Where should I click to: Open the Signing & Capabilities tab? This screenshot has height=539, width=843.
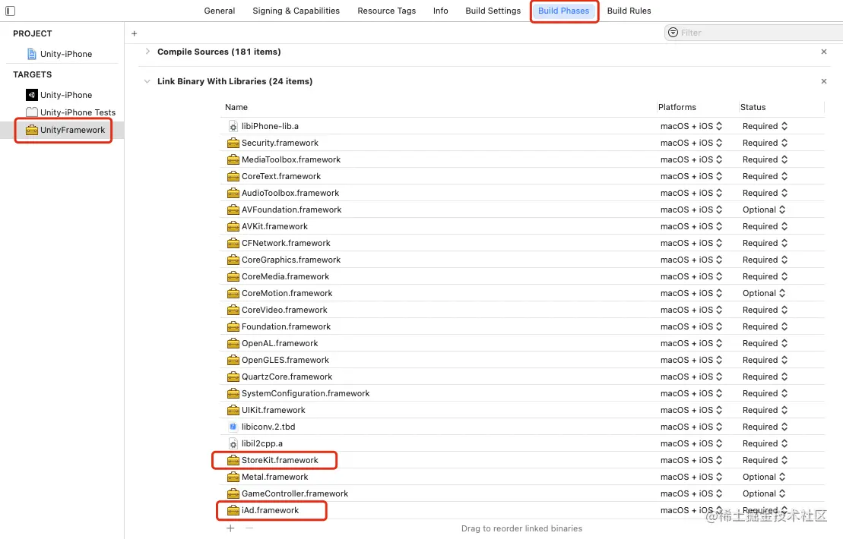[296, 11]
